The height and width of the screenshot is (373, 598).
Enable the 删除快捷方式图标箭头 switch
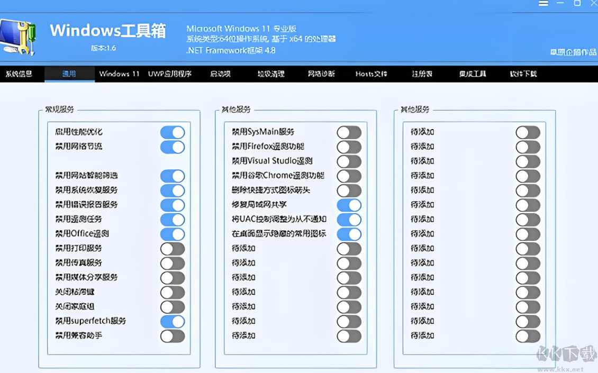pos(349,190)
